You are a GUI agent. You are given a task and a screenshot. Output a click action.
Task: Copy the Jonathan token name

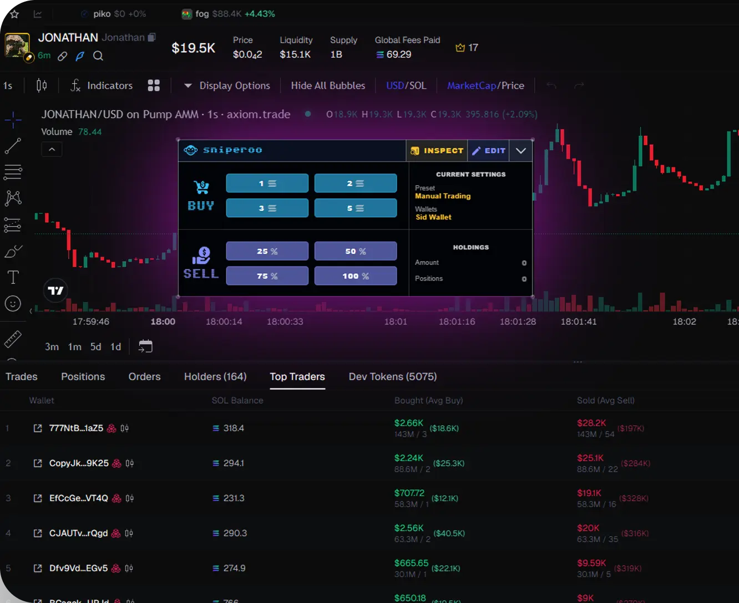coord(152,37)
